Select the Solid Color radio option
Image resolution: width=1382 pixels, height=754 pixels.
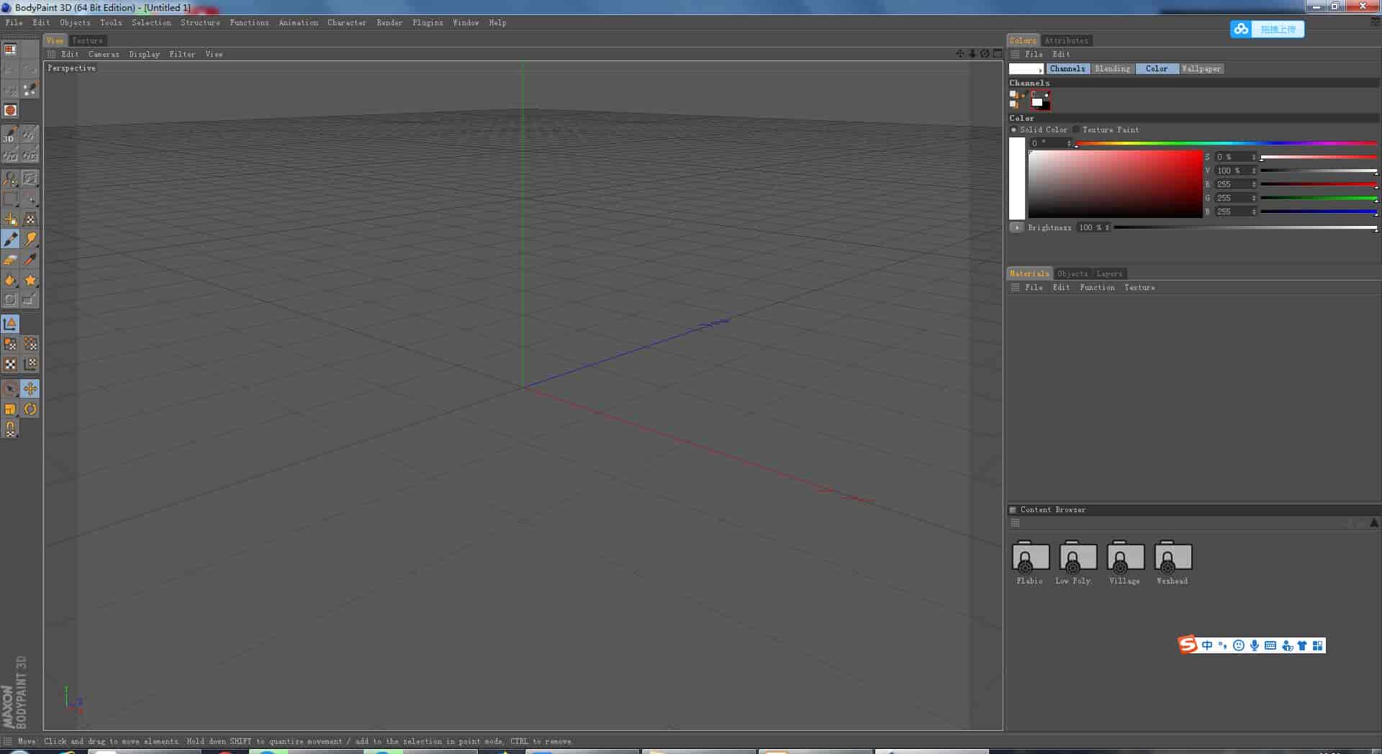pos(1013,130)
